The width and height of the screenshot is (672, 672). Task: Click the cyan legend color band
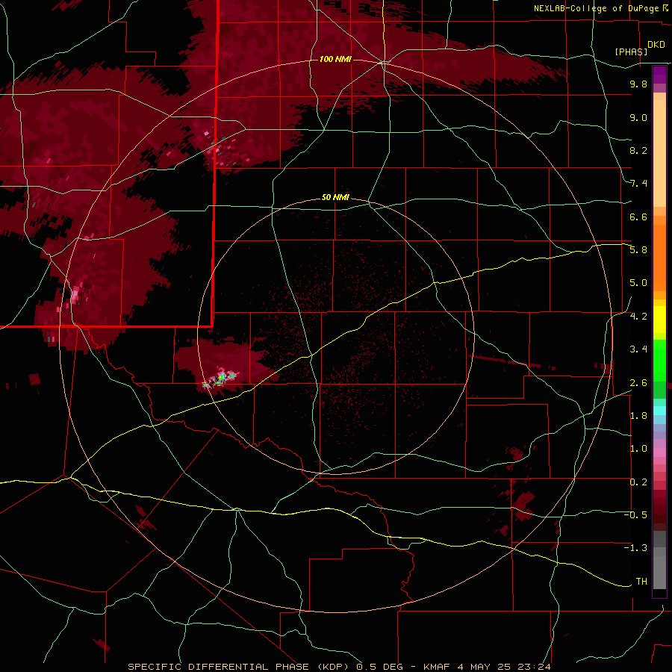[x=659, y=411]
